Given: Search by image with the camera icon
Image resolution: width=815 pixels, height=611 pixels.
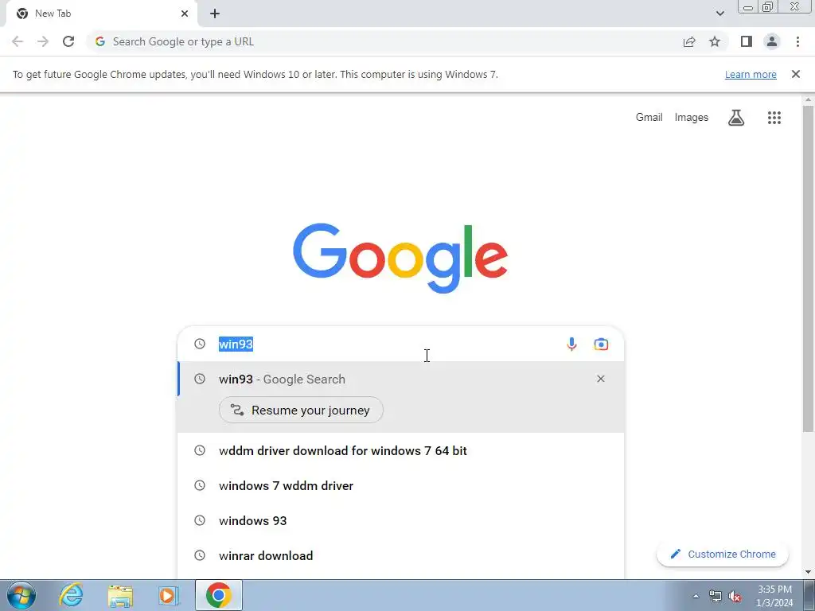Looking at the screenshot, I should [x=601, y=344].
